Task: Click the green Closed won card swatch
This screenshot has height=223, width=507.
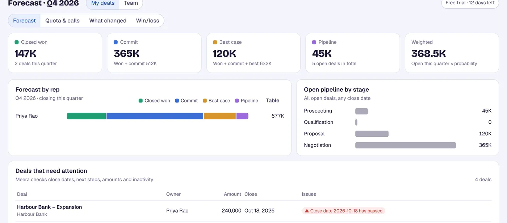Action: [17, 42]
